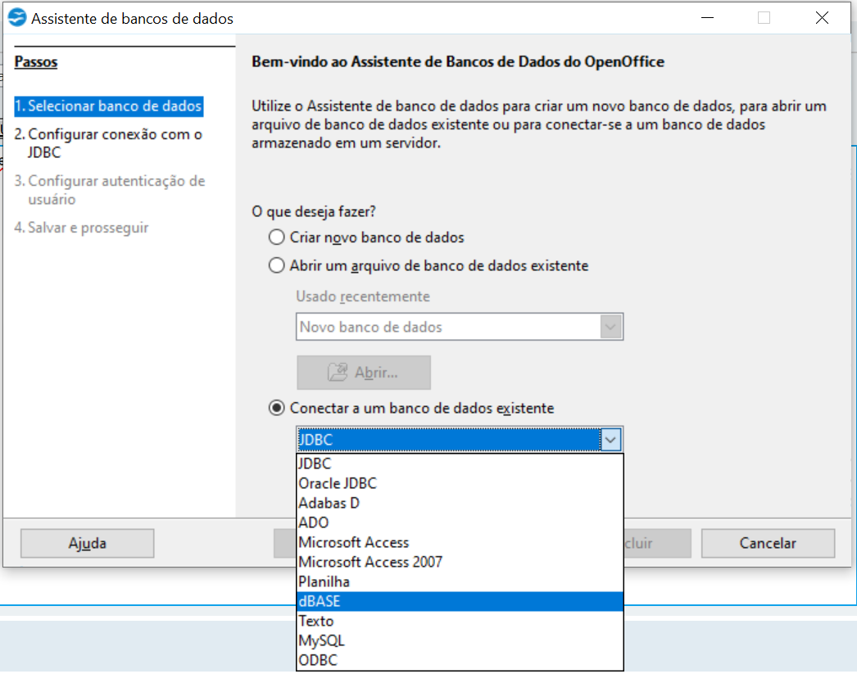
Task: Pick the highlighted dBASE entry
Action: [460, 602]
